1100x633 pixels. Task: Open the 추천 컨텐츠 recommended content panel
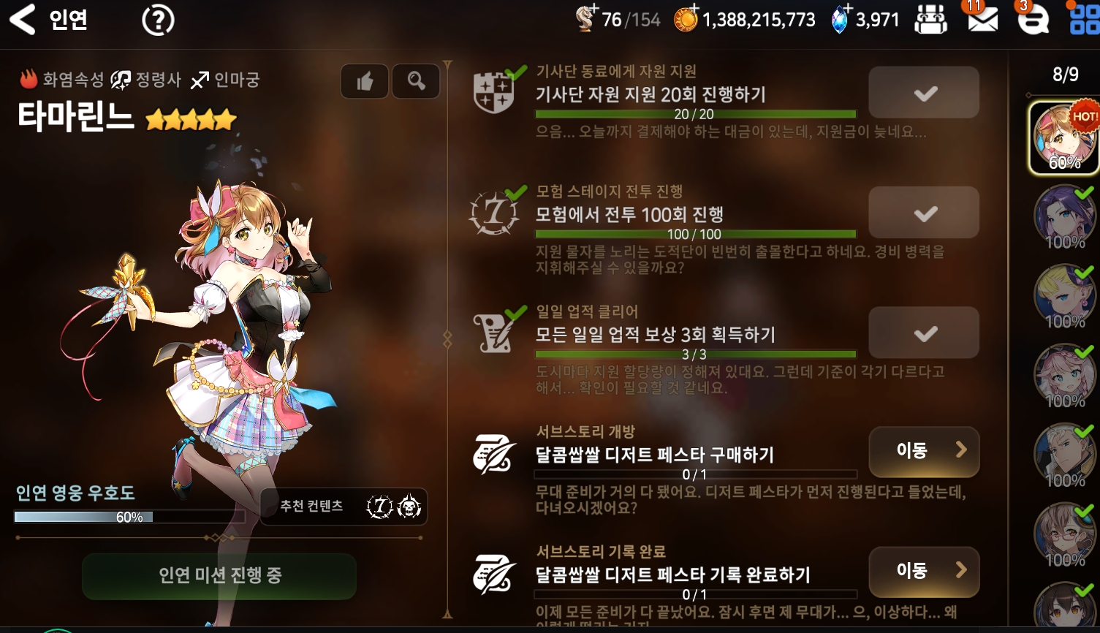point(344,507)
